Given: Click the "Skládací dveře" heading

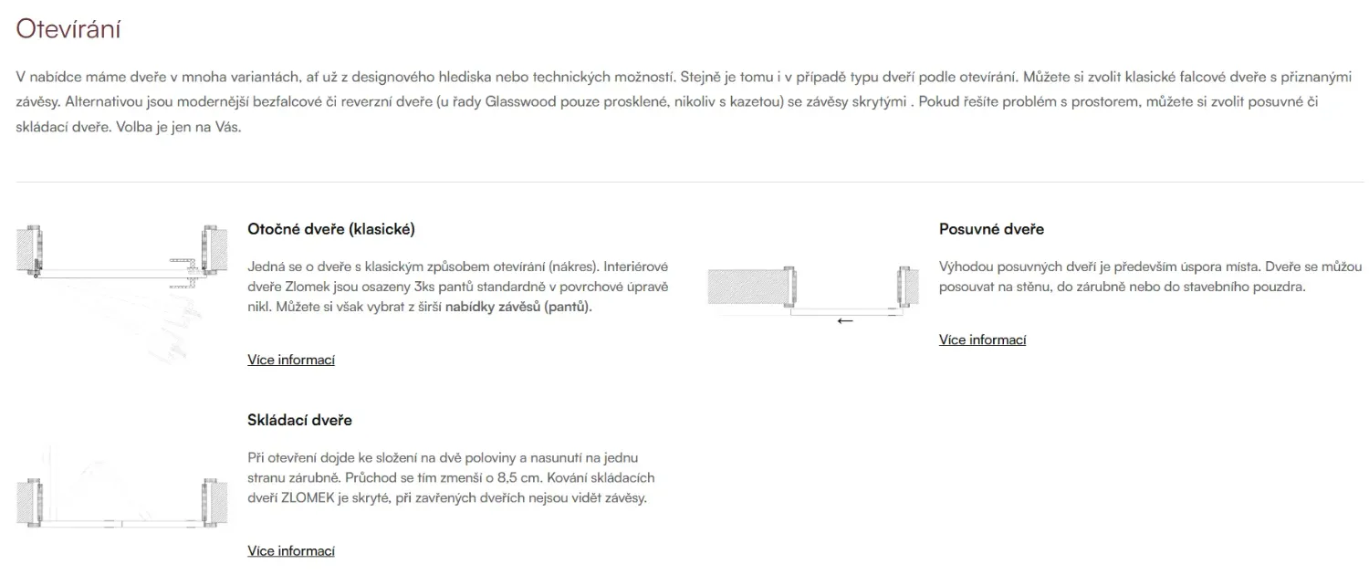Looking at the screenshot, I should tap(299, 420).
